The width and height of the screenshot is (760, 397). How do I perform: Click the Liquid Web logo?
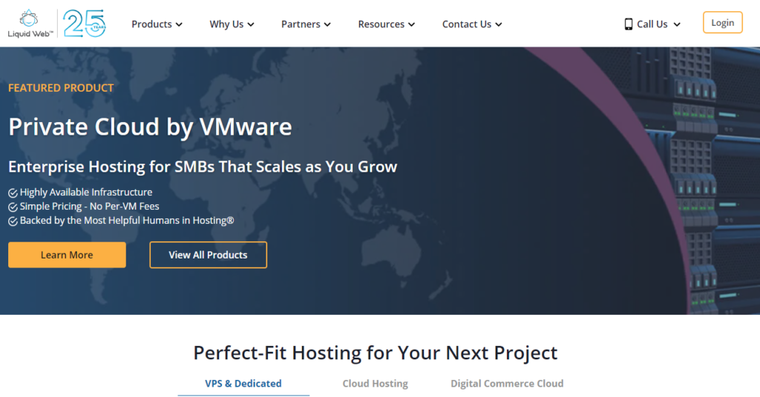pos(30,24)
